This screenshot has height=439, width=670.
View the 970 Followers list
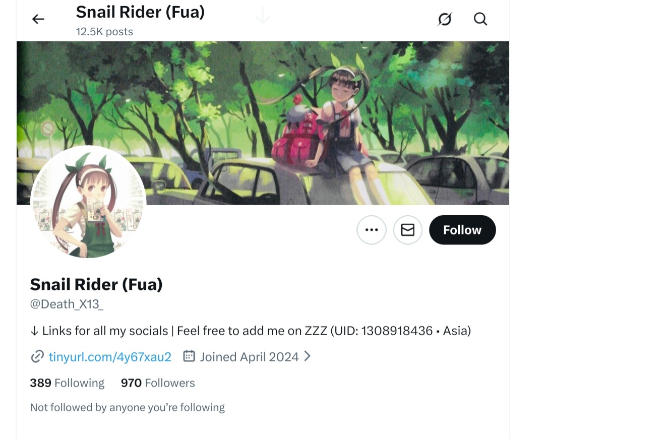click(x=158, y=383)
